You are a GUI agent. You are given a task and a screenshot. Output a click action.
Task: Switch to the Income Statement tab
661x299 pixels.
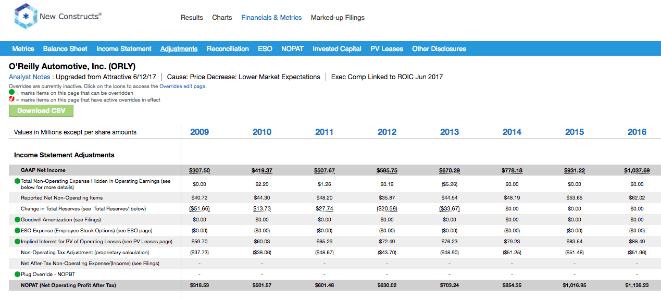124,48
